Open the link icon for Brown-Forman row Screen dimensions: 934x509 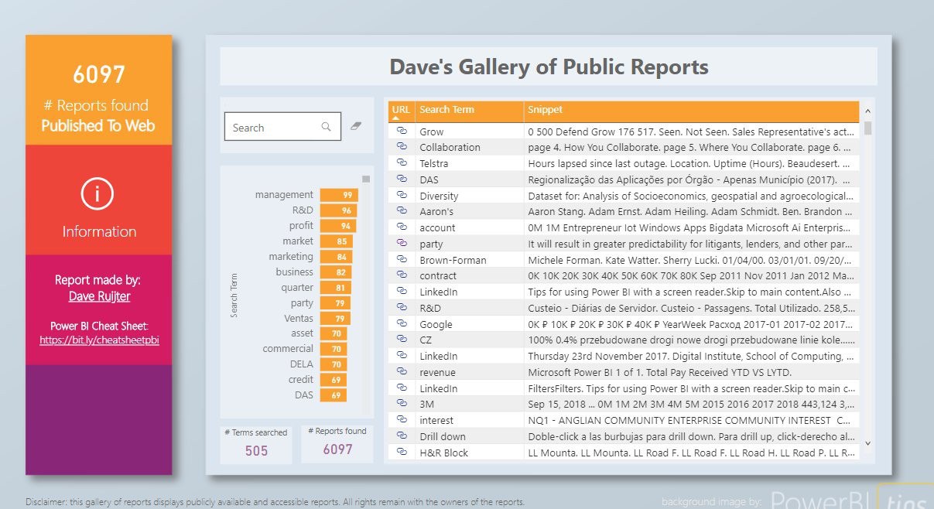[x=402, y=260]
